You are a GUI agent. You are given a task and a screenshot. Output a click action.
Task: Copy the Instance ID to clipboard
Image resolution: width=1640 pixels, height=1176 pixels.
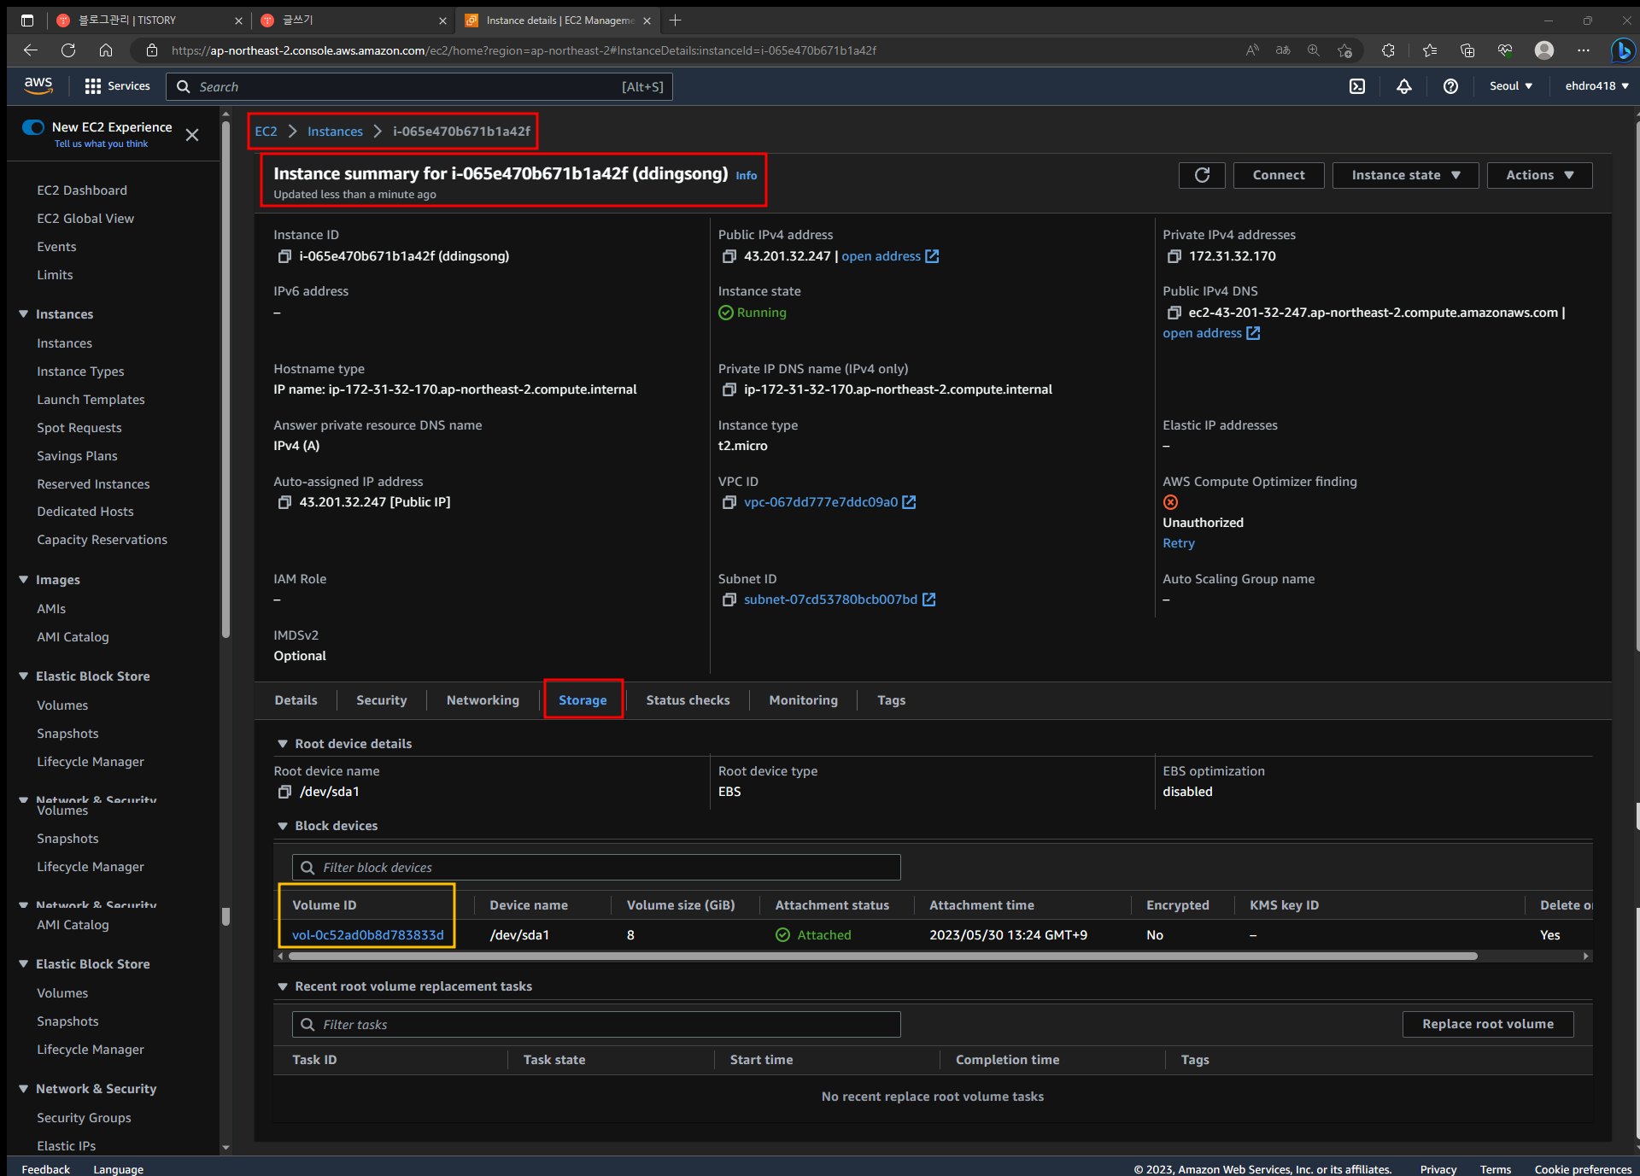tap(284, 256)
